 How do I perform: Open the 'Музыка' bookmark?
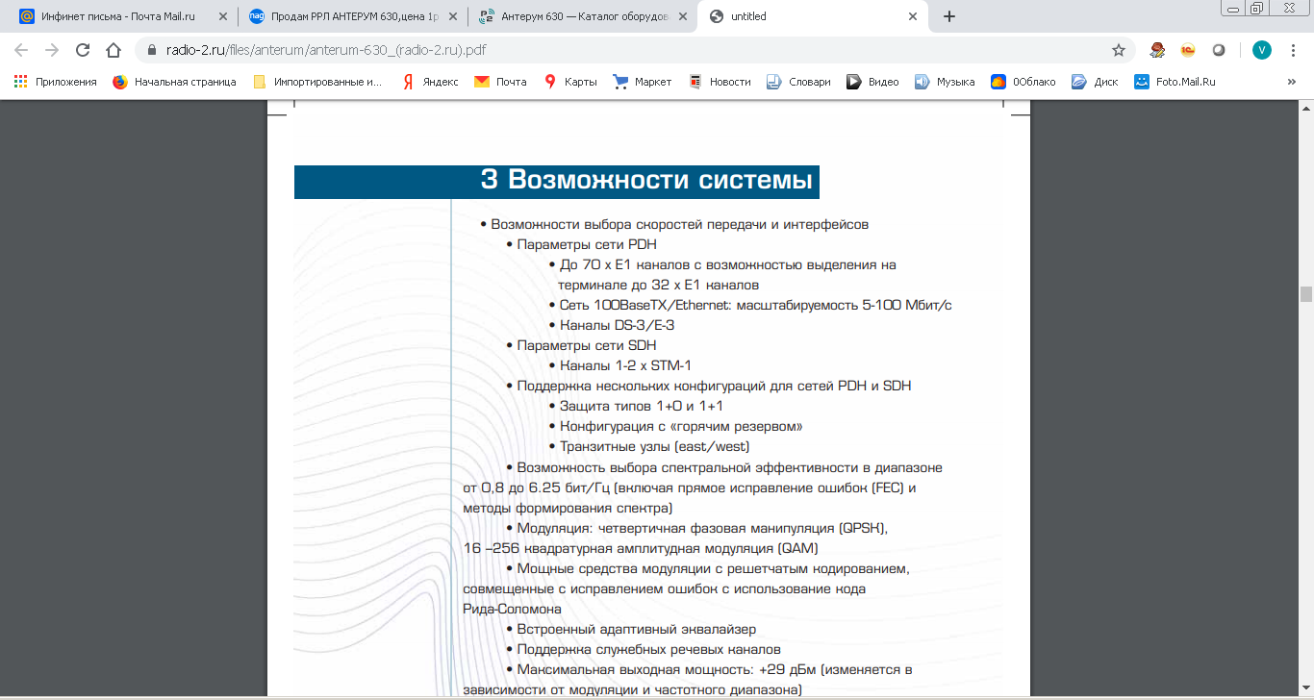pyautogui.click(x=945, y=82)
